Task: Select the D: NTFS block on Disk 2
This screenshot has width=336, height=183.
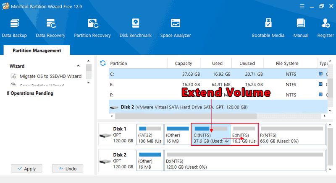Action: (244, 160)
